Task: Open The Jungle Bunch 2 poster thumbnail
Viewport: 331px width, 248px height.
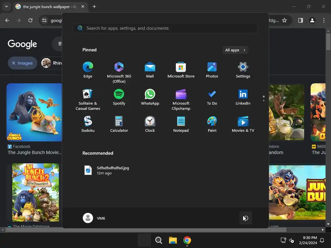Action: pos(36,192)
